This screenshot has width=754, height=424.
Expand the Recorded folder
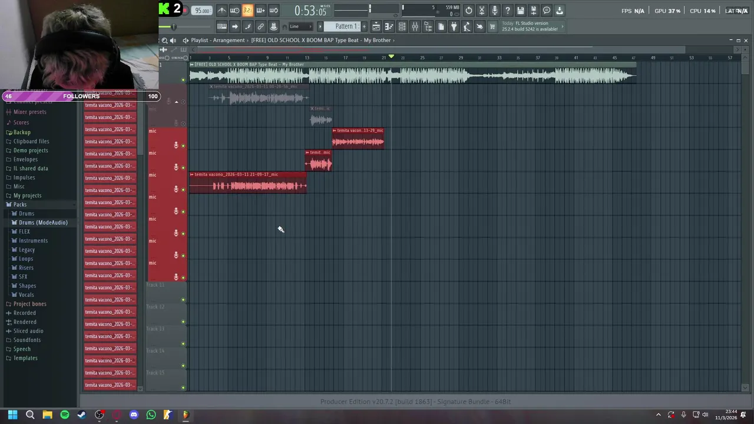(x=24, y=313)
